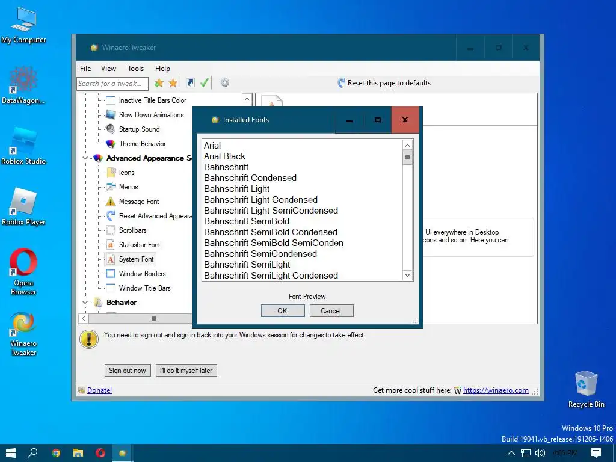Screen dimensions: 616x462
Task: Show hidden system tray icons
Action: click(511, 453)
